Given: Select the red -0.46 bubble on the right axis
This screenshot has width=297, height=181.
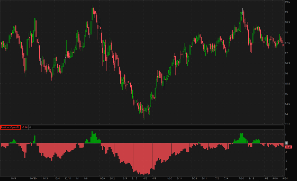Looking at the screenshot, I should [288, 147].
